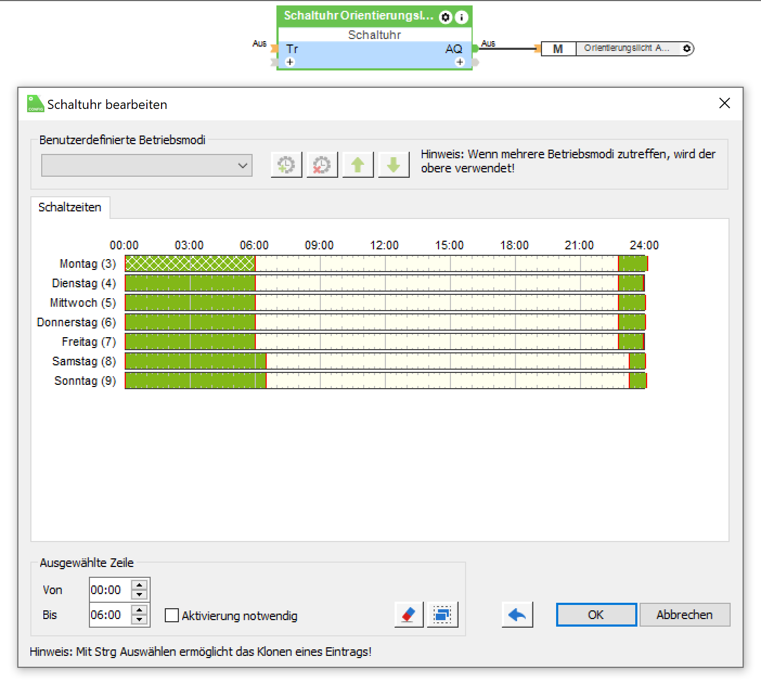Image resolution: width=761 pixels, height=683 pixels.
Task: Expand the plus under Tr input
Action: tap(290, 62)
